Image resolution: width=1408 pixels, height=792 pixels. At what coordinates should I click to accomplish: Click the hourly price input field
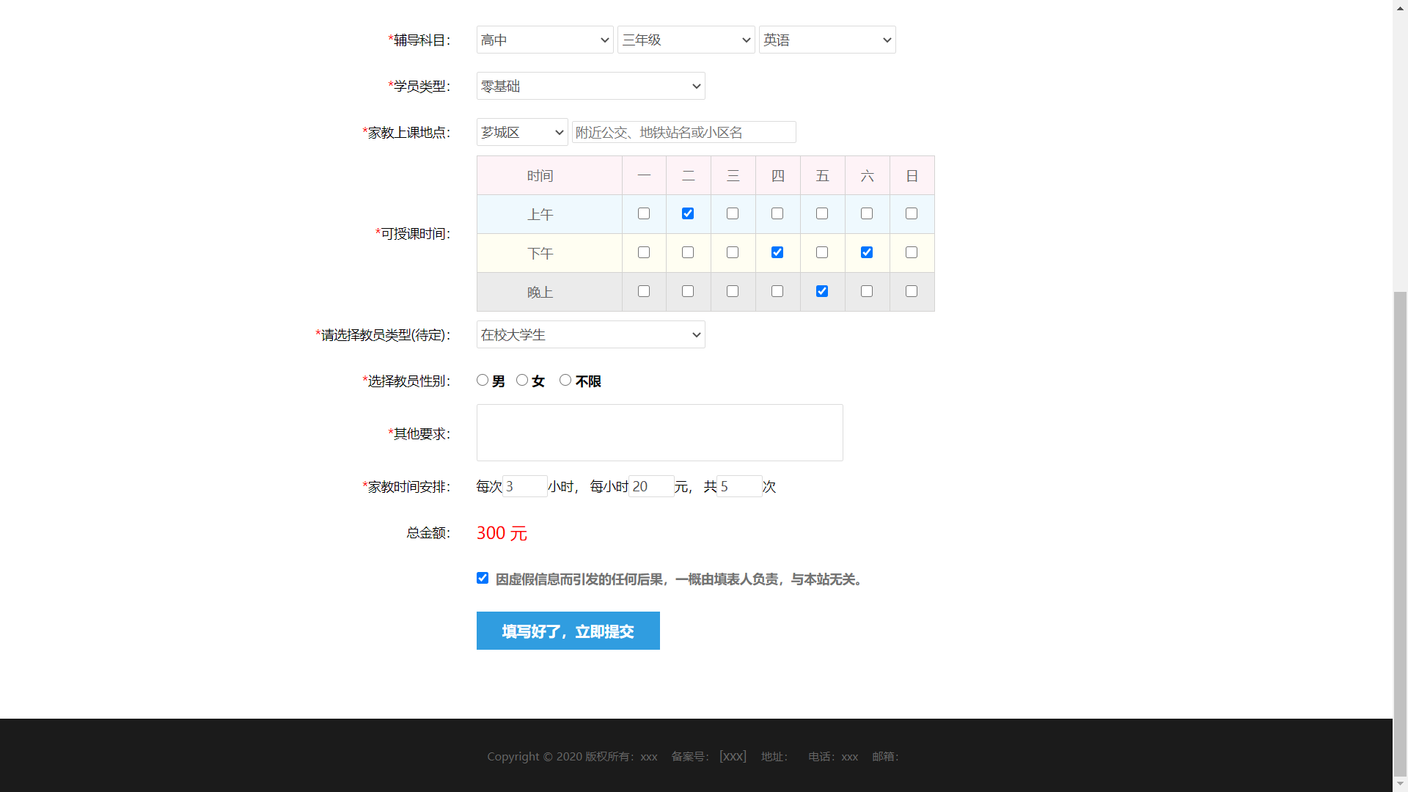(x=651, y=486)
